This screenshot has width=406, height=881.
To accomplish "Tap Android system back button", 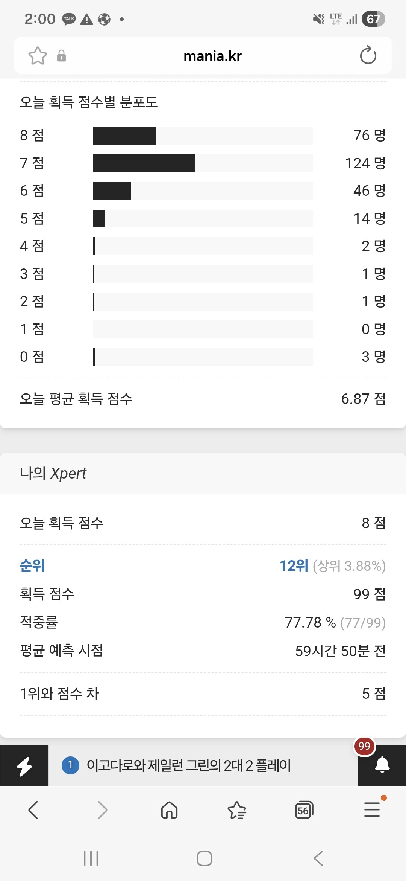I will (x=318, y=858).
